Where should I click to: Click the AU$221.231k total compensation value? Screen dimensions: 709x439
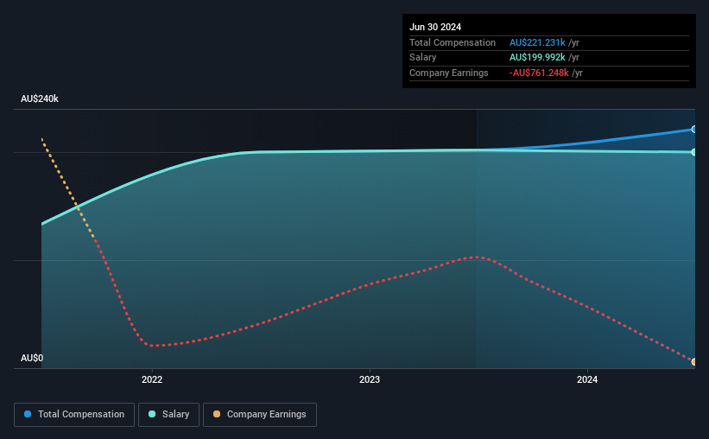click(x=537, y=42)
